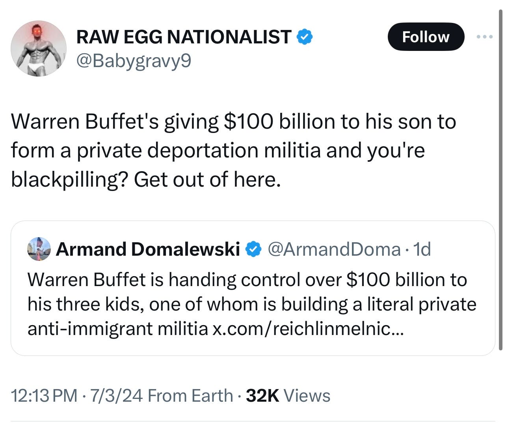This screenshot has height=423, width=506.
Task: Open the @Babygravy9 handle link
Action: (133, 60)
